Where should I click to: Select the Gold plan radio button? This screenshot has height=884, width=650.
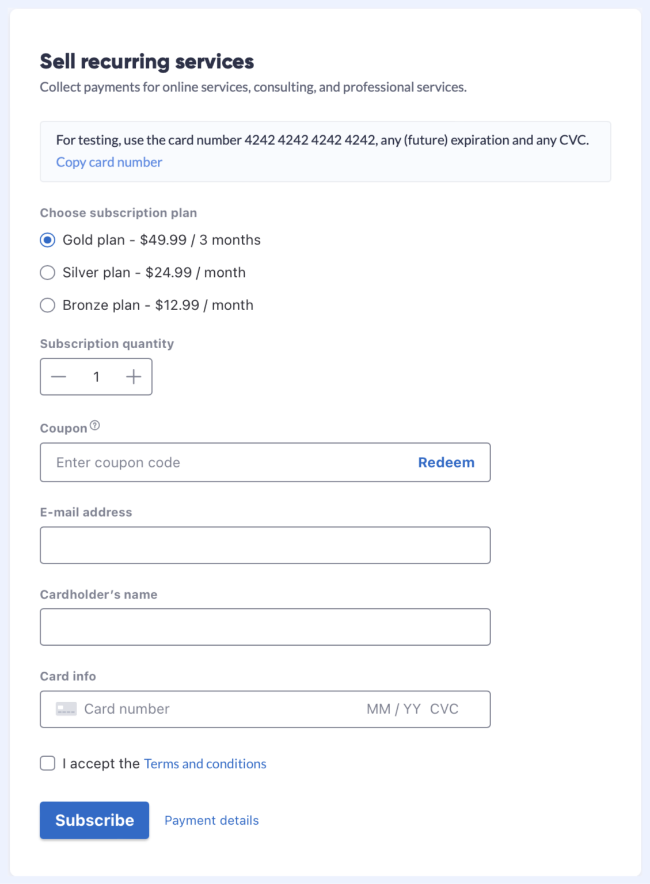[47, 240]
